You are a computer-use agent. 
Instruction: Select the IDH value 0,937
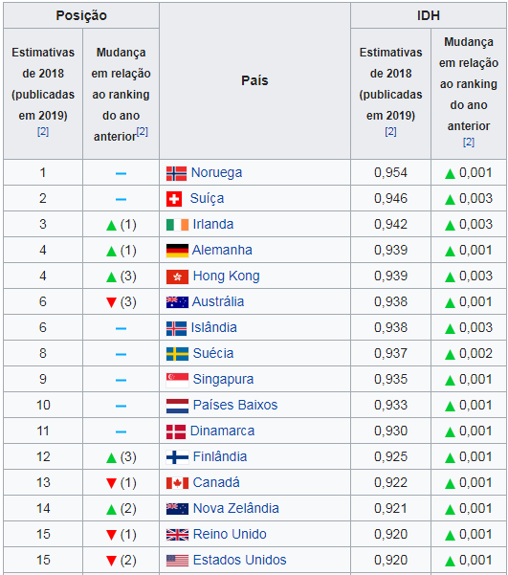(x=390, y=353)
